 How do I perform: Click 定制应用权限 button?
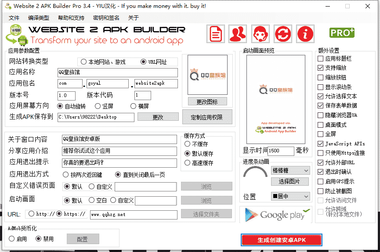tap(207, 117)
